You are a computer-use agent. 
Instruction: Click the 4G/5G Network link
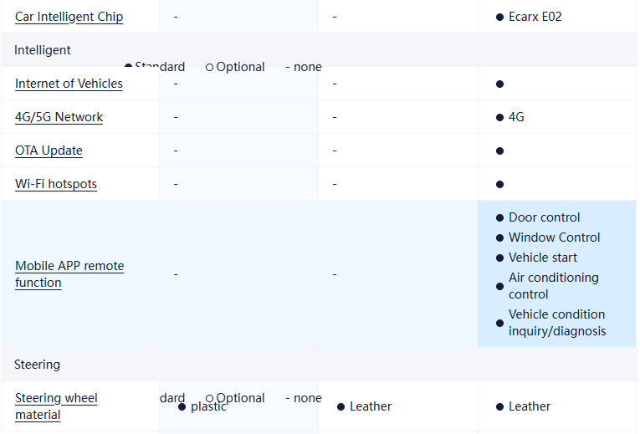coord(59,117)
